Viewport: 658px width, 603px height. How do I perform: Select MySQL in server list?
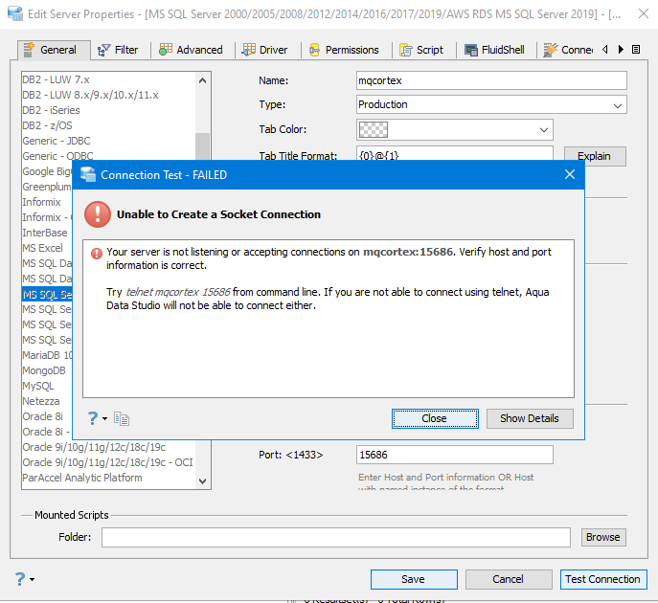point(47,386)
